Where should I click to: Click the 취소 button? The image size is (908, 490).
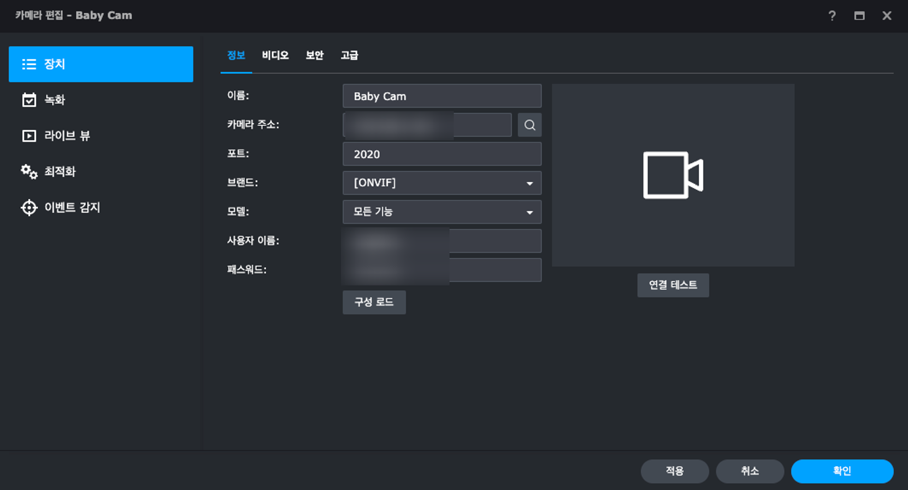coord(750,471)
